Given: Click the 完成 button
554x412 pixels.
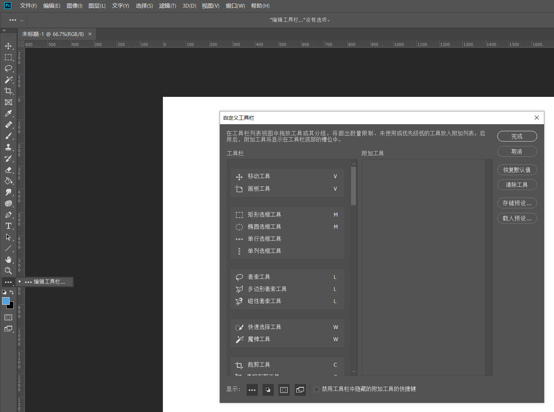Looking at the screenshot, I should click(x=517, y=136).
